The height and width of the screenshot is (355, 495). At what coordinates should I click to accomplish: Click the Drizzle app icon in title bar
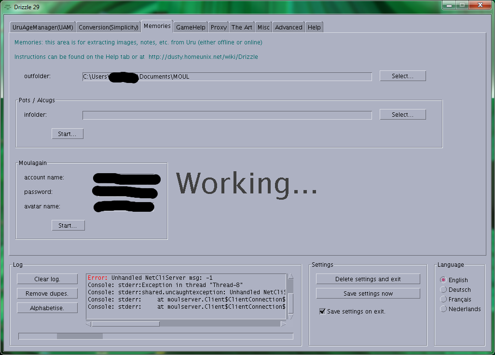coord(8,7)
